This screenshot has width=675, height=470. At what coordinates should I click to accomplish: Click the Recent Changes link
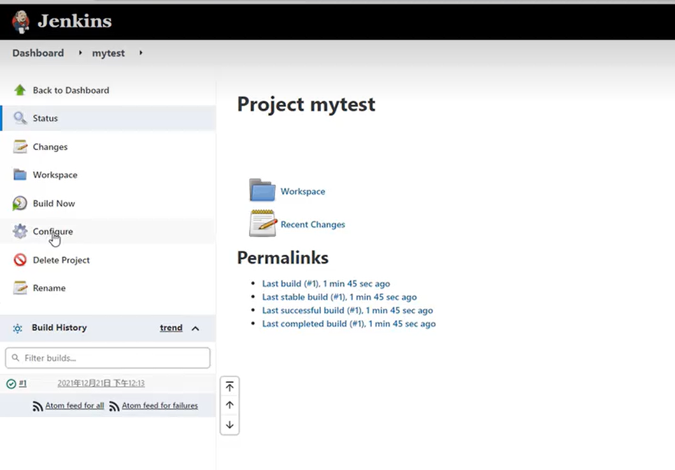click(313, 225)
